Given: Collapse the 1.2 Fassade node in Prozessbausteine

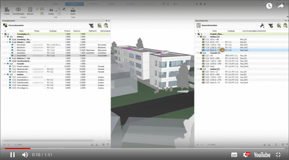Looking at the screenshot, I should point(5,64).
